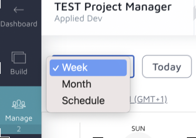Click the TEST Project Manager title
The image size is (196, 138).
113,6
